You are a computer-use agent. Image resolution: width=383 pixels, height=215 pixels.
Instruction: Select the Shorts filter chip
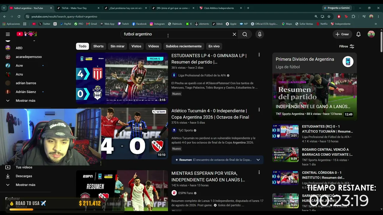[x=98, y=46]
